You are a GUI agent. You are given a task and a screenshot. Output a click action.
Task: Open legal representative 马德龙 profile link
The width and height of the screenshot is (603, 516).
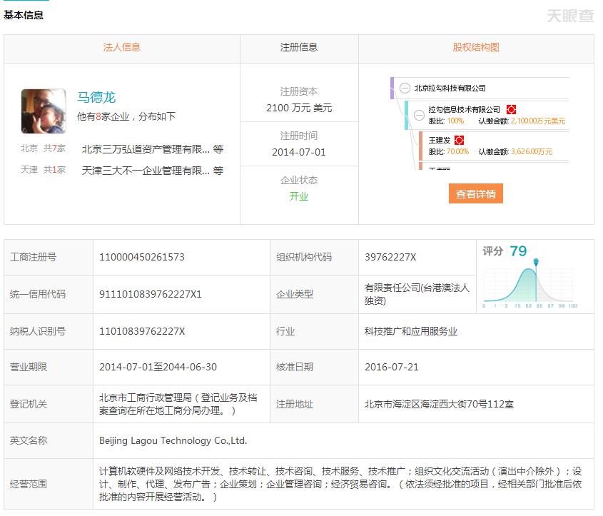[x=96, y=97]
